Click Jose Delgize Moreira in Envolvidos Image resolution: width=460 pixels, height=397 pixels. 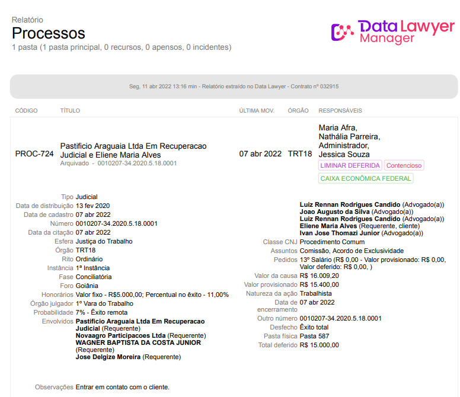108,357
